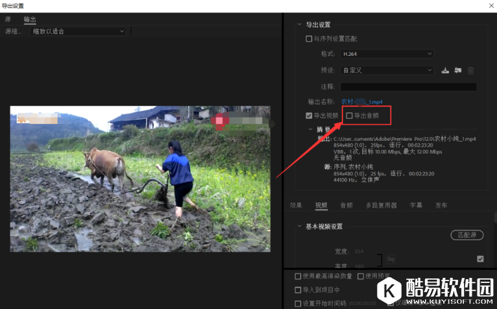497x309 pixels.
Task: Click the import preset icon
Action: point(457,70)
